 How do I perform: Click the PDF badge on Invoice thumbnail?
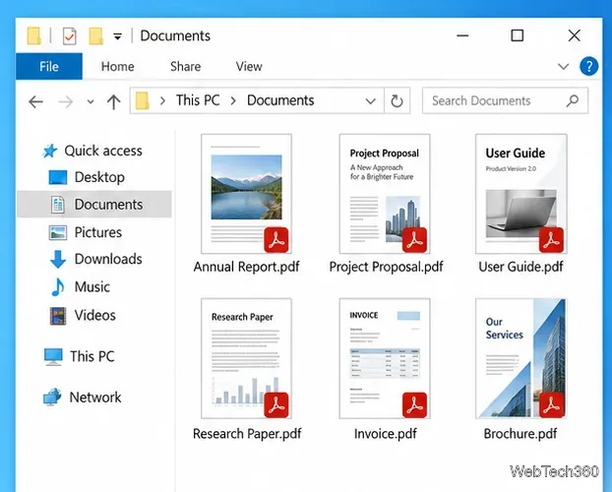click(x=414, y=405)
